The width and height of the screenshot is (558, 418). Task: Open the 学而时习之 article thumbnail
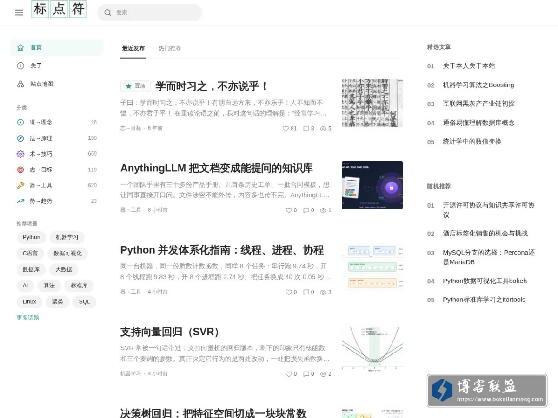pyautogui.click(x=372, y=103)
